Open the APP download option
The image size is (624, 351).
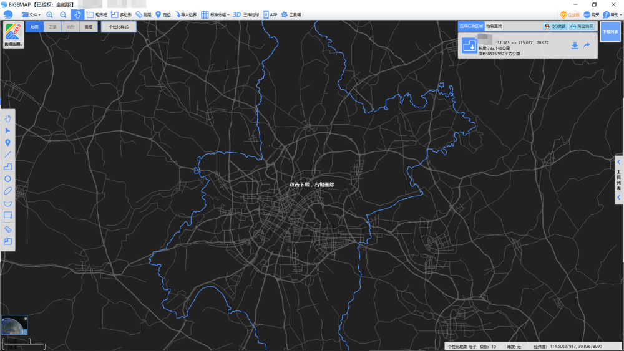pos(270,15)
